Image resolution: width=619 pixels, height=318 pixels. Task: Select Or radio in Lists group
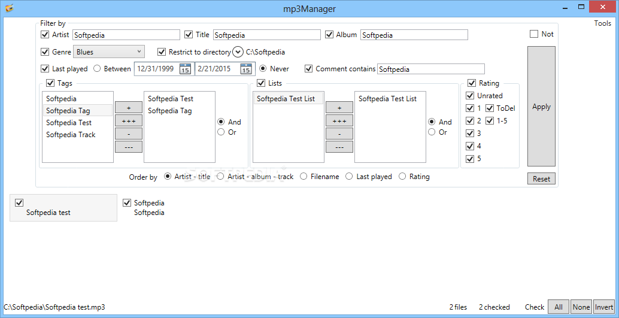pos(432,132)
